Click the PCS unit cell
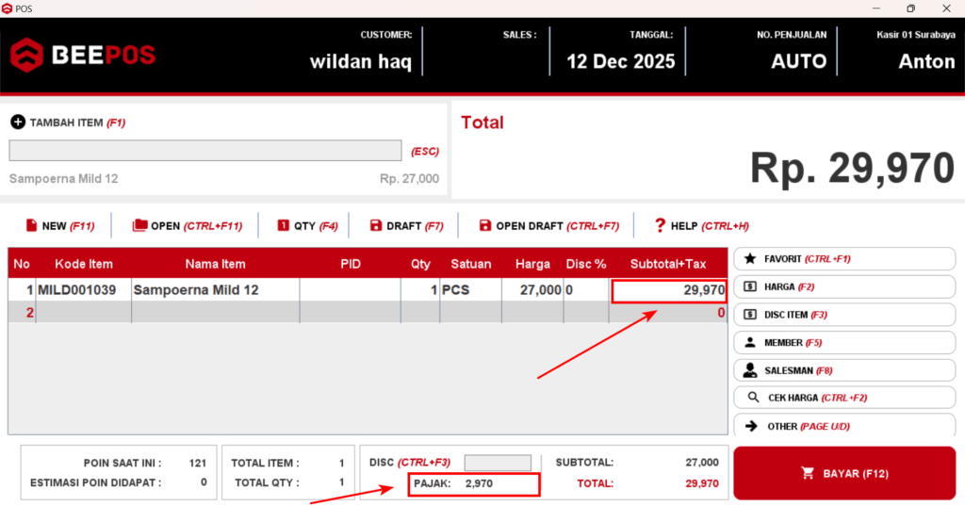 [471, 290]
